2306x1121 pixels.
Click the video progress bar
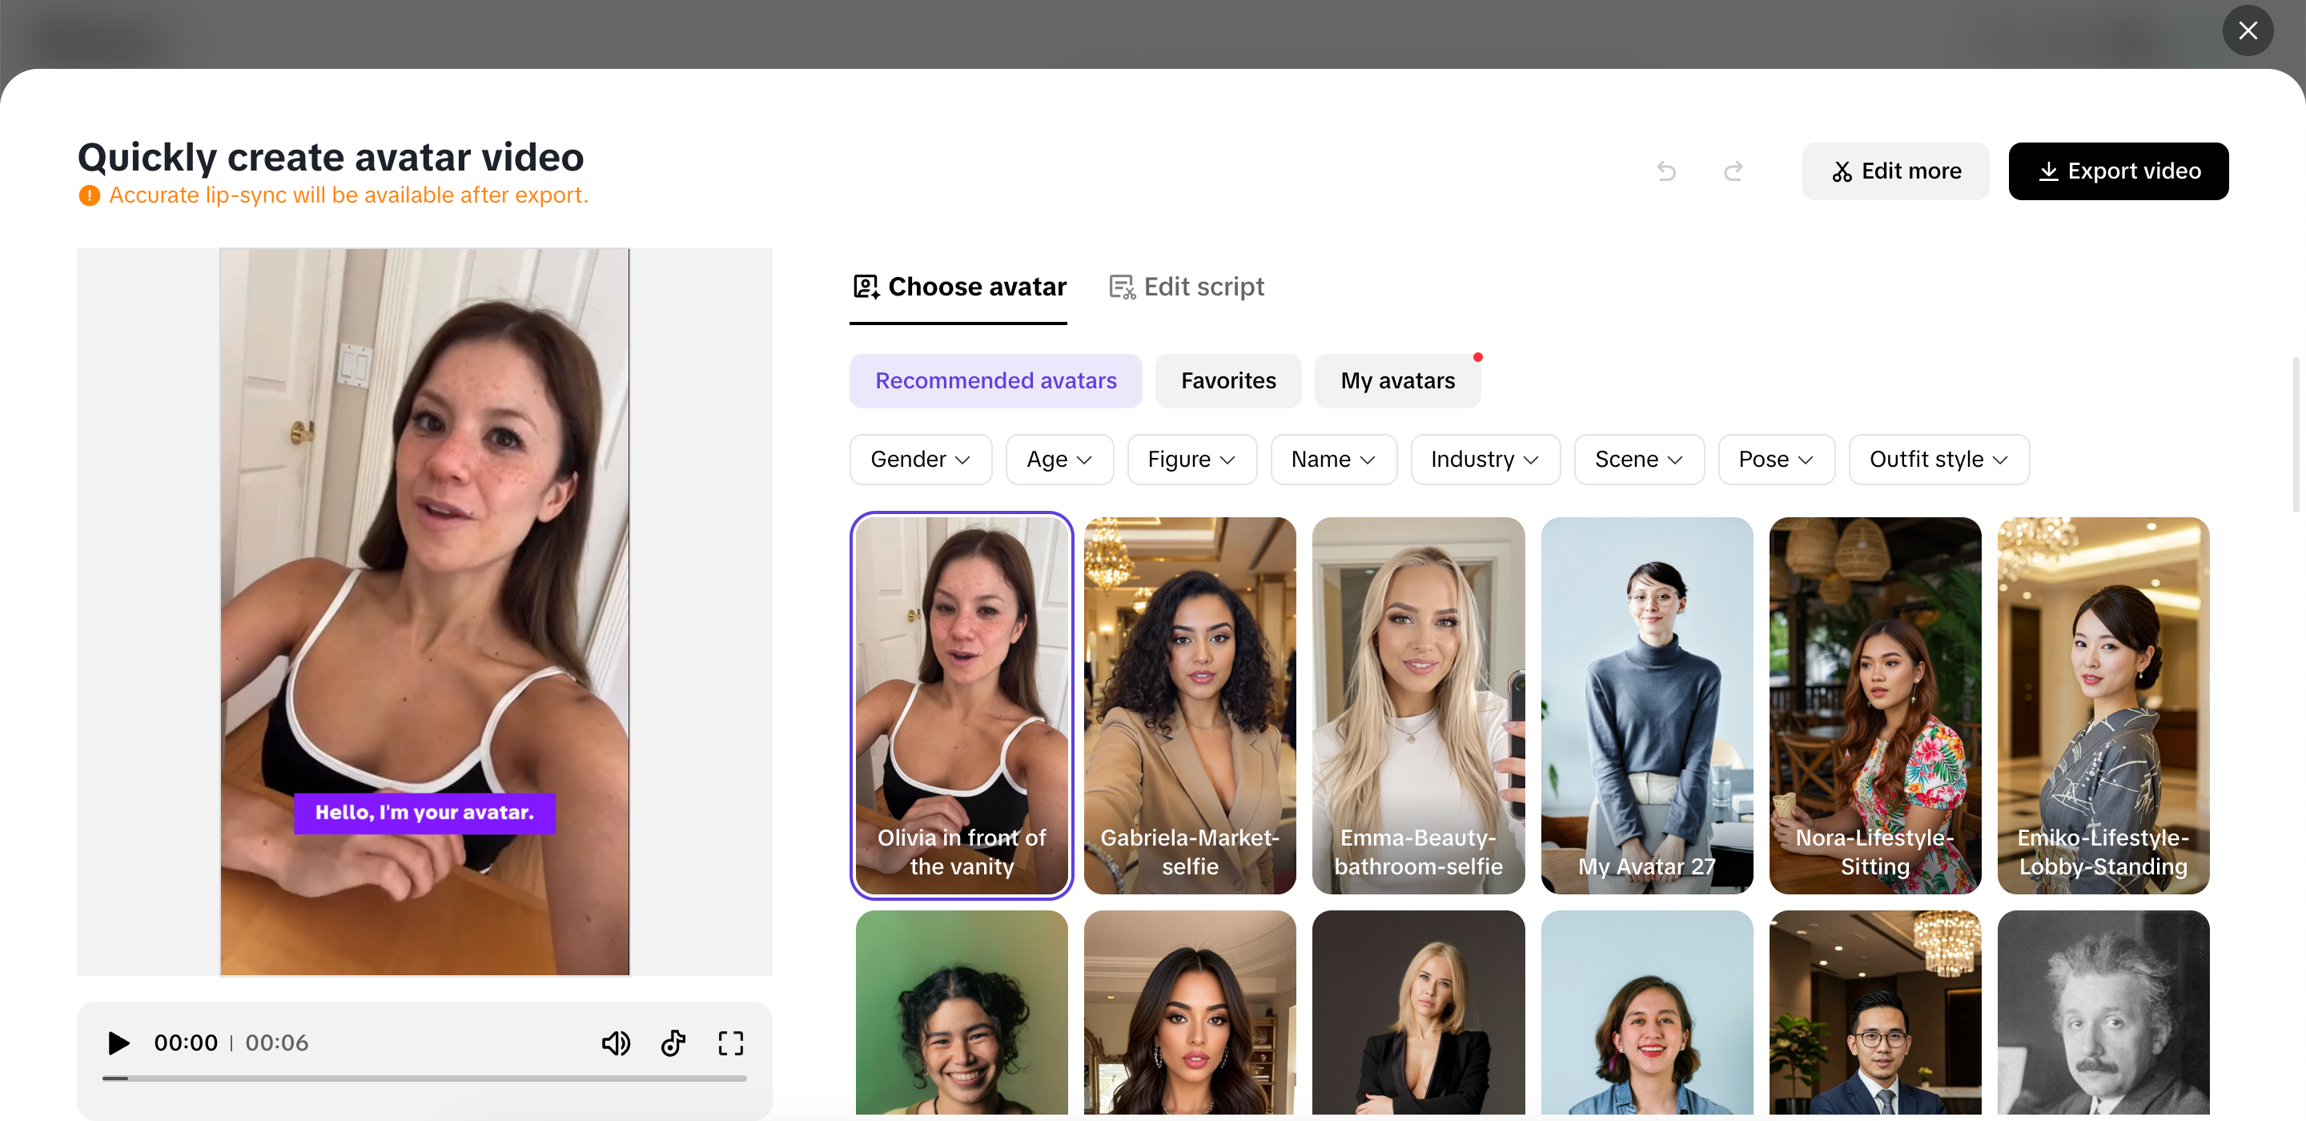[x=424, y=1079]
